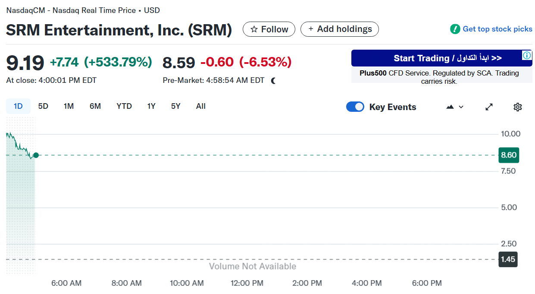Click the 8:00 AM time axis label

point(126,283)
